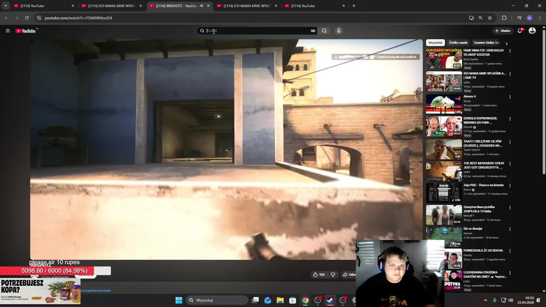Open options for THE BEST MOVEMENT CHEAT video
The height and width of the screenshot is (307, 546).
click(x=510, y=164)
